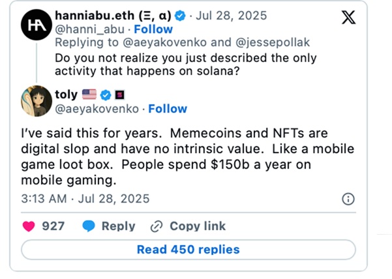Click the black square affiliate badge by toly

point(119,95)
